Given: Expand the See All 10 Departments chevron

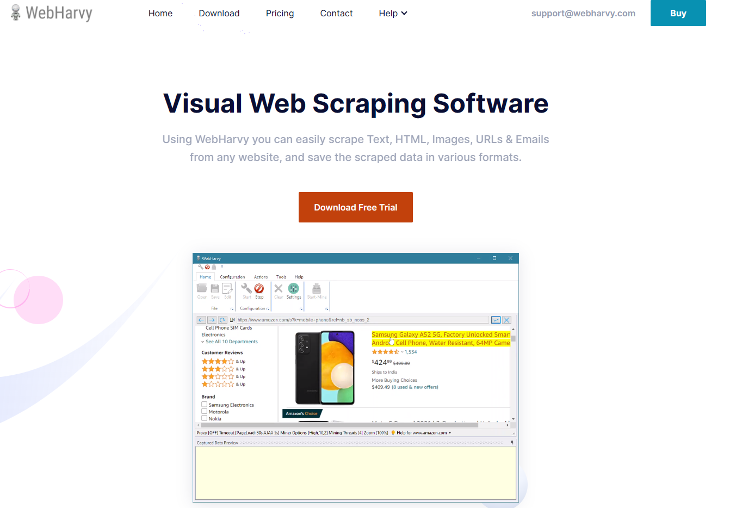Looking at the screenshot, I should (x=203, y=342).
